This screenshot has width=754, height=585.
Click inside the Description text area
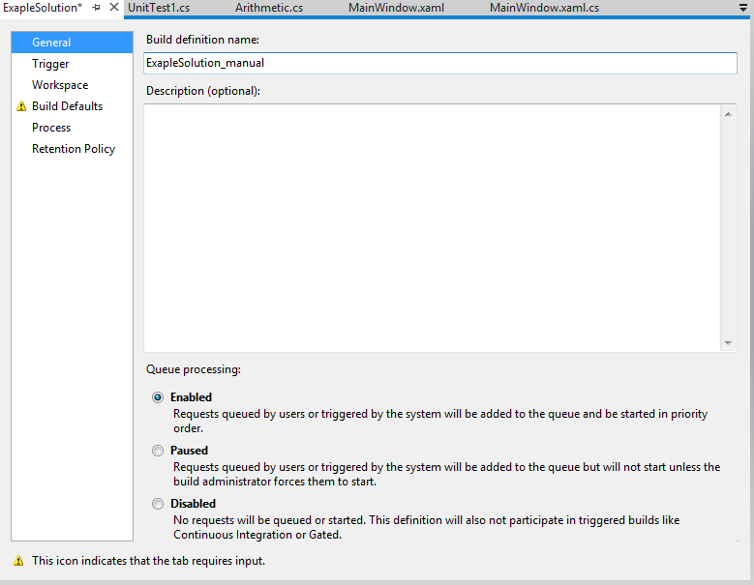[432, 228]
